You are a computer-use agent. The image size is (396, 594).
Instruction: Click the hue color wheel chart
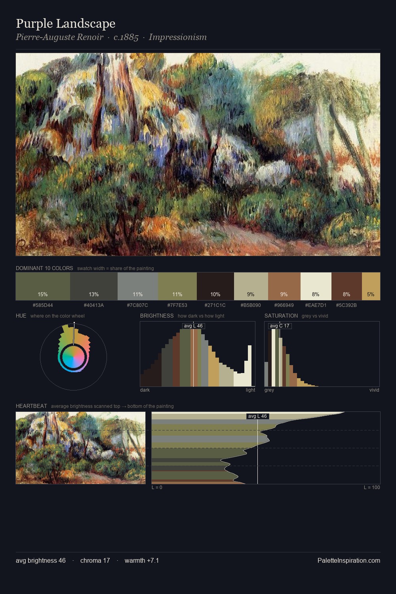click(x=73, y=357)
